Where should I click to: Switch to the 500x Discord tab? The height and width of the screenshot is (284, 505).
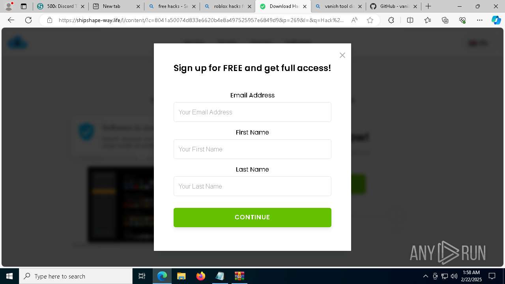pyautogui.click(x=60, y=6)
